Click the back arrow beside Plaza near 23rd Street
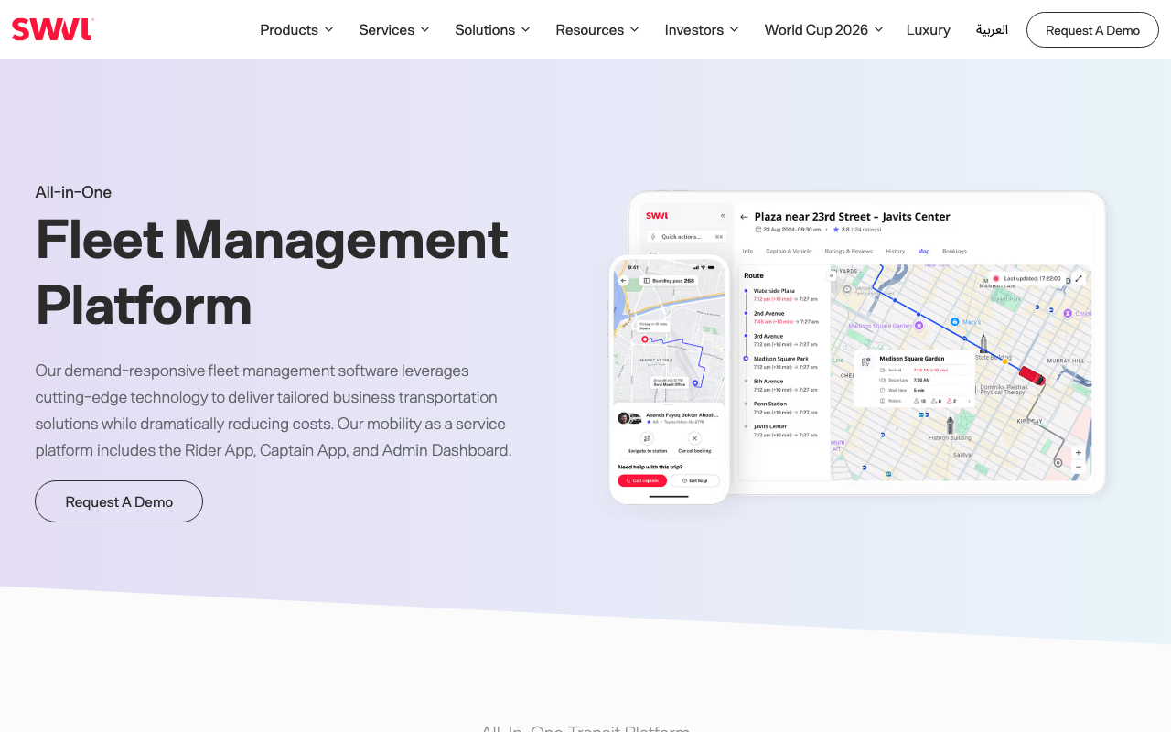This screenshot has height=732, width=1171. 744,217
